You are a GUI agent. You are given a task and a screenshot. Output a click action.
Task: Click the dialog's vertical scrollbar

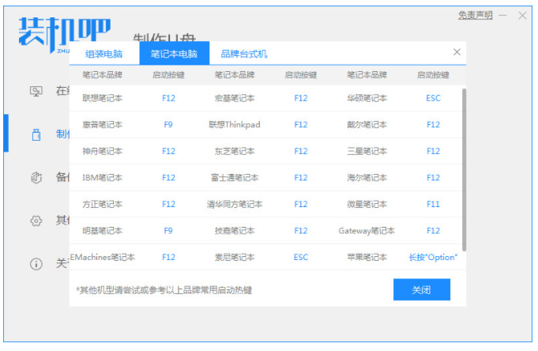coord(463,166)
